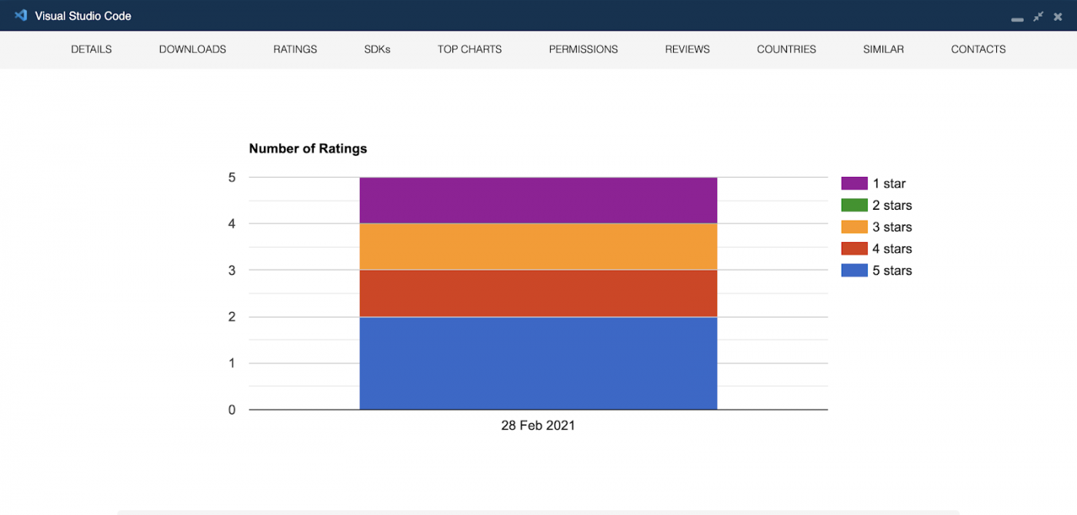1077x515 pixels.
Task: Click the blue 5 stars legend swatch
Action: click(x=854, y=271)
